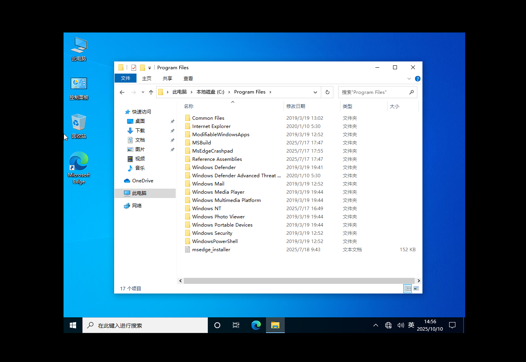Toggle the input language indicator 英
The image size is (526, 362).
411,325
